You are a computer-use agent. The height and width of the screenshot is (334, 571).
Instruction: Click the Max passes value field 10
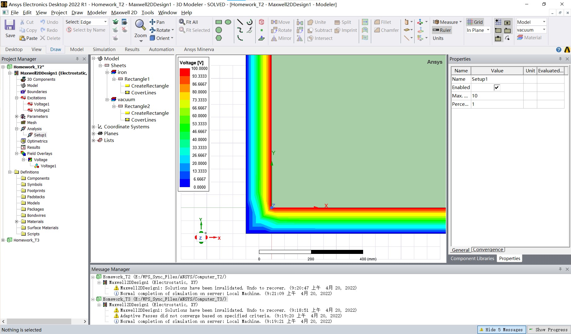[x=497, y=96]
